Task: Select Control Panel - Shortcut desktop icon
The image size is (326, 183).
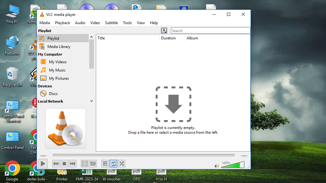Action: [x=12, y=112]
